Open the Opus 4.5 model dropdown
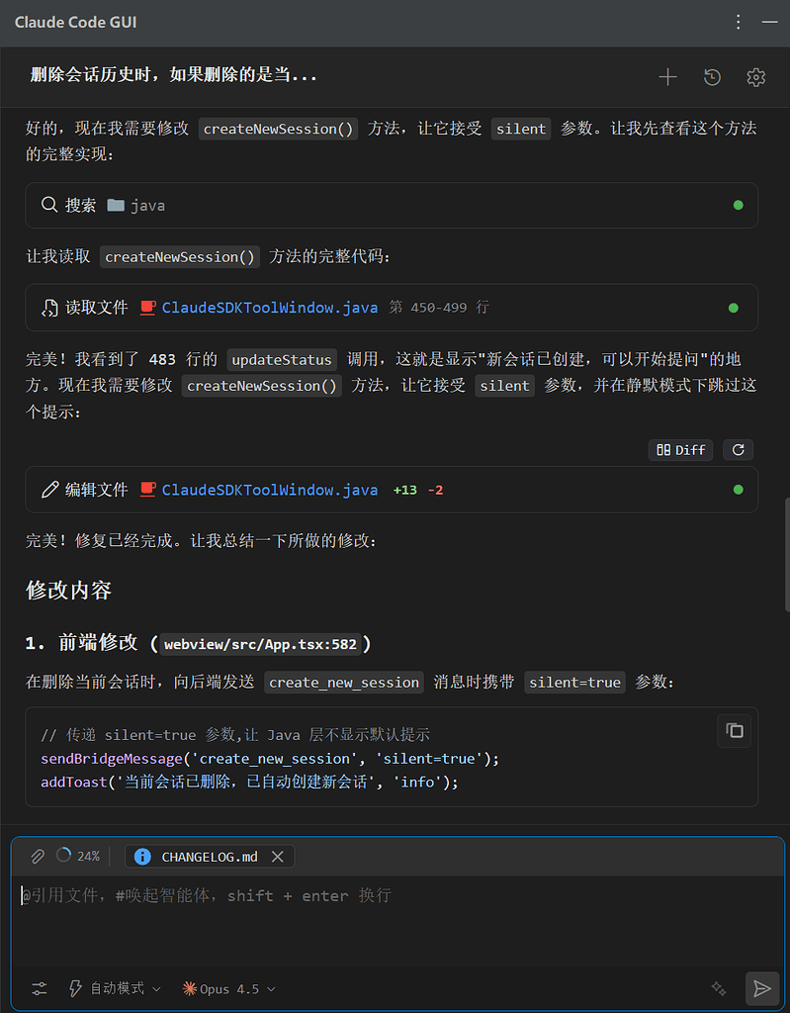Screen dimensions: 790x1013 tap(229, 988)
